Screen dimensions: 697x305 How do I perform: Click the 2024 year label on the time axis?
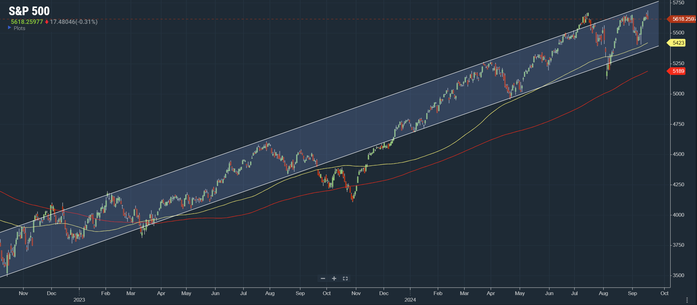[410, 300]
